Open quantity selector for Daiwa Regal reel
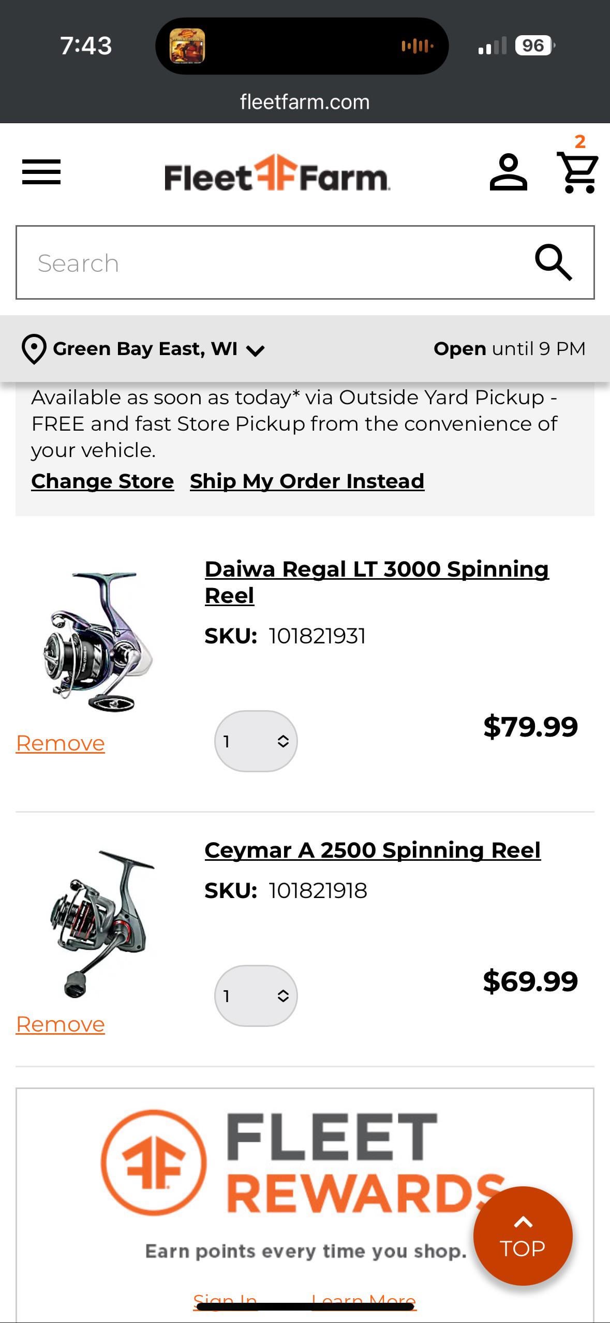 pos(256,741)
